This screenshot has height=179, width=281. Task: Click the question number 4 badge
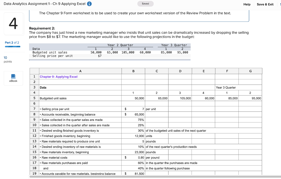coord(14,24)
